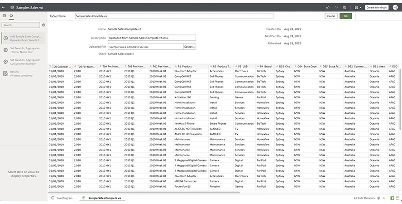This screenshot has height=204, width=402.
Task: Open the NE user profile avatar
Action: coord(395,7)
